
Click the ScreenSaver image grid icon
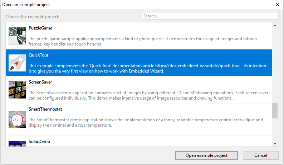tap(17, 90)
